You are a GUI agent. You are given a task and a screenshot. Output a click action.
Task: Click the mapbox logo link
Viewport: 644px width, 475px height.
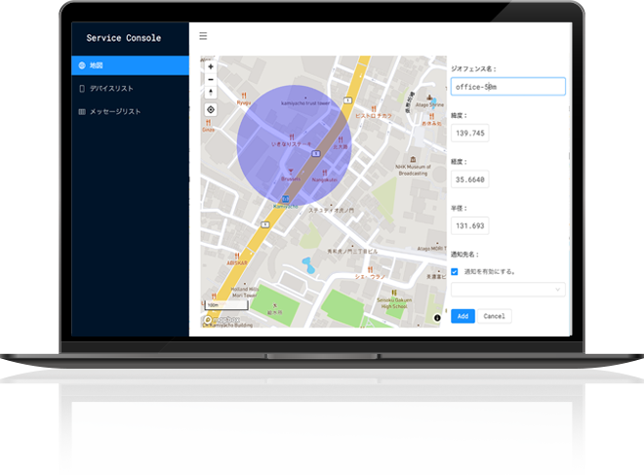[222, 319]
